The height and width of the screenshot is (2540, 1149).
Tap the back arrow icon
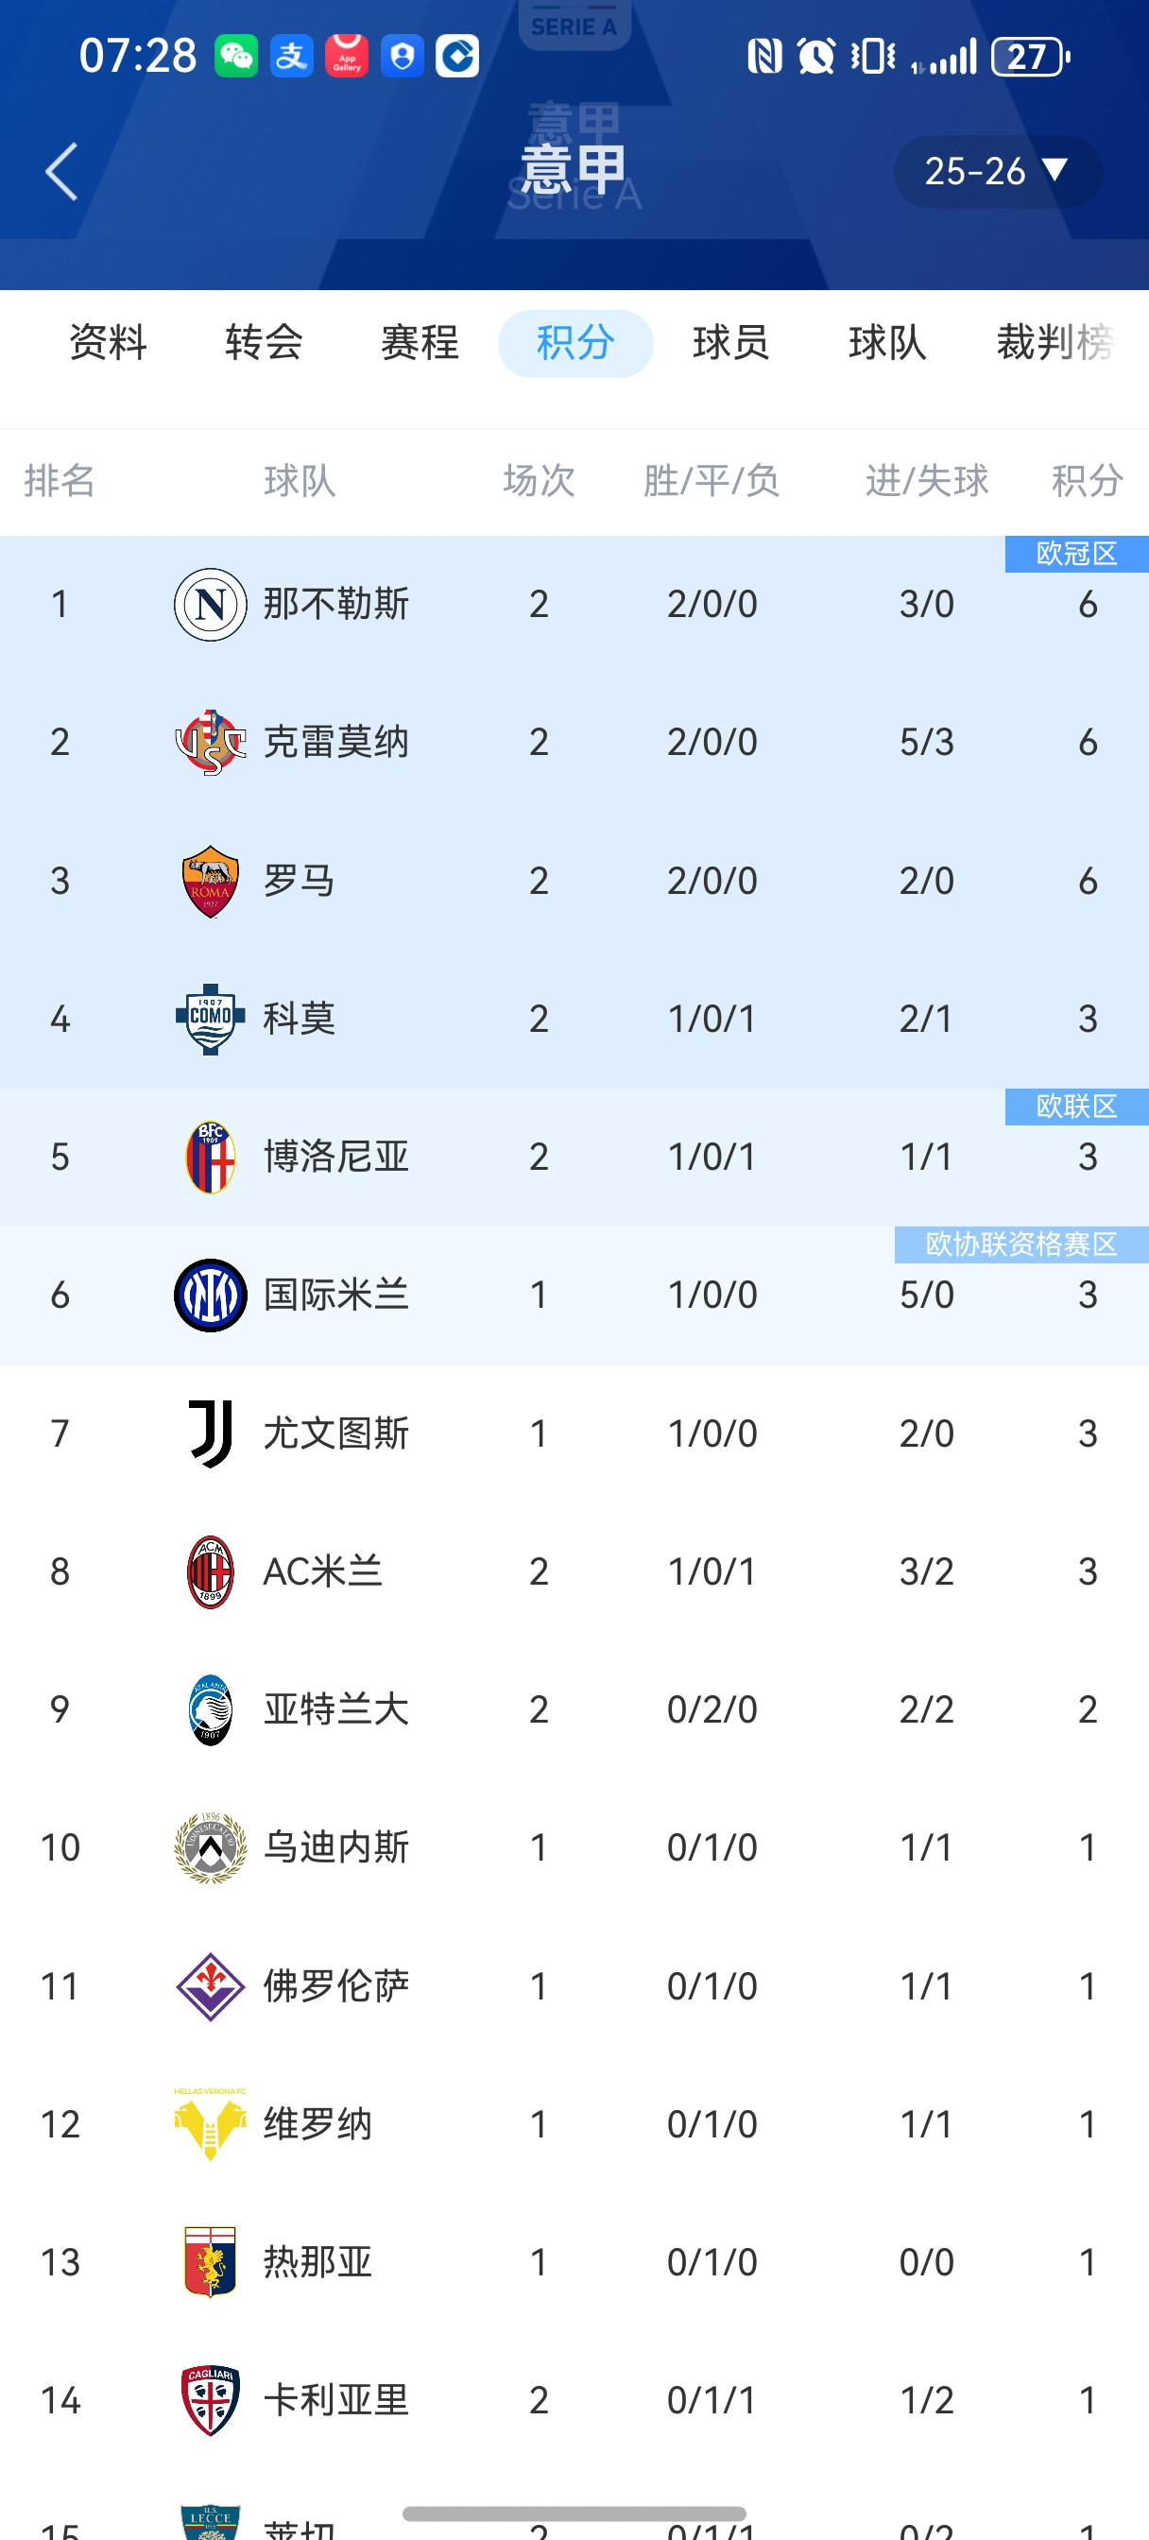click(x=61, y=172)
